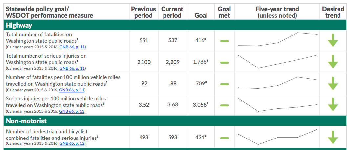Click the Current period value 593
The height and width of the screenshot is (150, 349).
pyautogui.click(x=173, y=137)
